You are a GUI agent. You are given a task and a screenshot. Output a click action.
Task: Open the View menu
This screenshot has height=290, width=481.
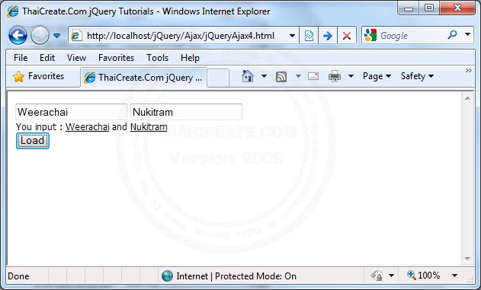[x=76, y=58]
